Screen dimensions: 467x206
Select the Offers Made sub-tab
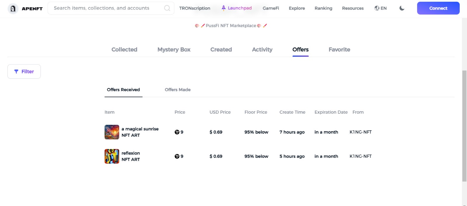click(x=177, y=90)
